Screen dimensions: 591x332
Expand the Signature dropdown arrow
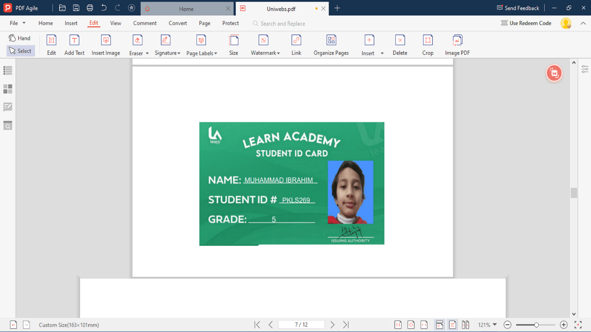179,53
